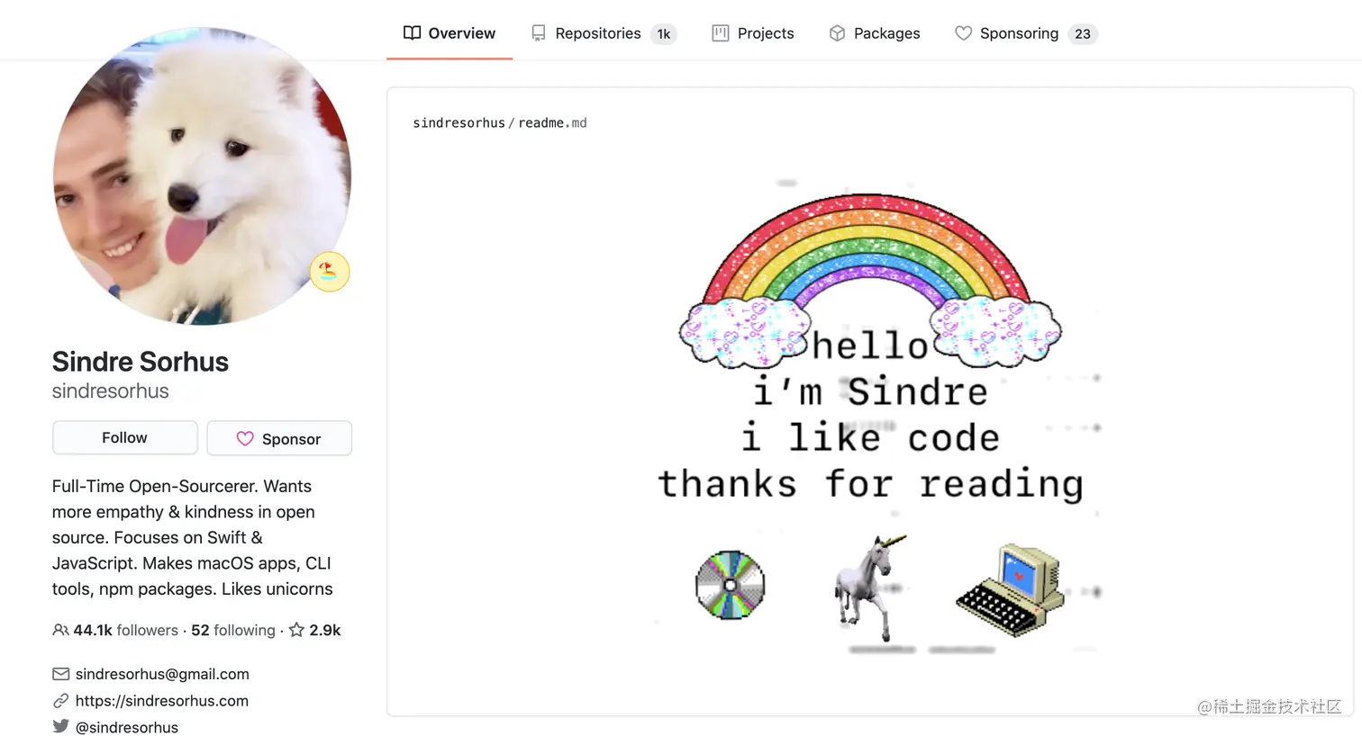Click the Overview book icon
Image resolution: width=1362 pixels, height=736 pixels.
pos(412,33)
